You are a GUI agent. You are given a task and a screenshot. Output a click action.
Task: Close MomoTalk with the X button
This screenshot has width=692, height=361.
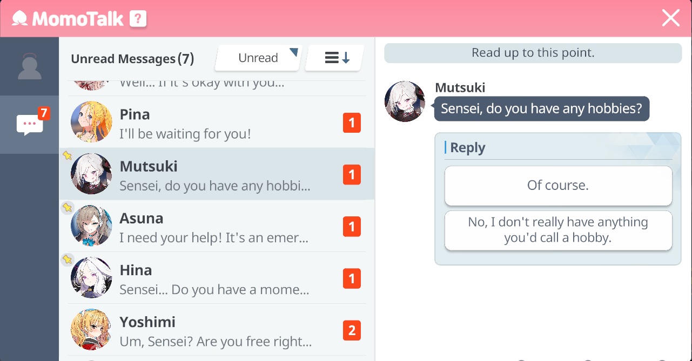coord(671,18)
